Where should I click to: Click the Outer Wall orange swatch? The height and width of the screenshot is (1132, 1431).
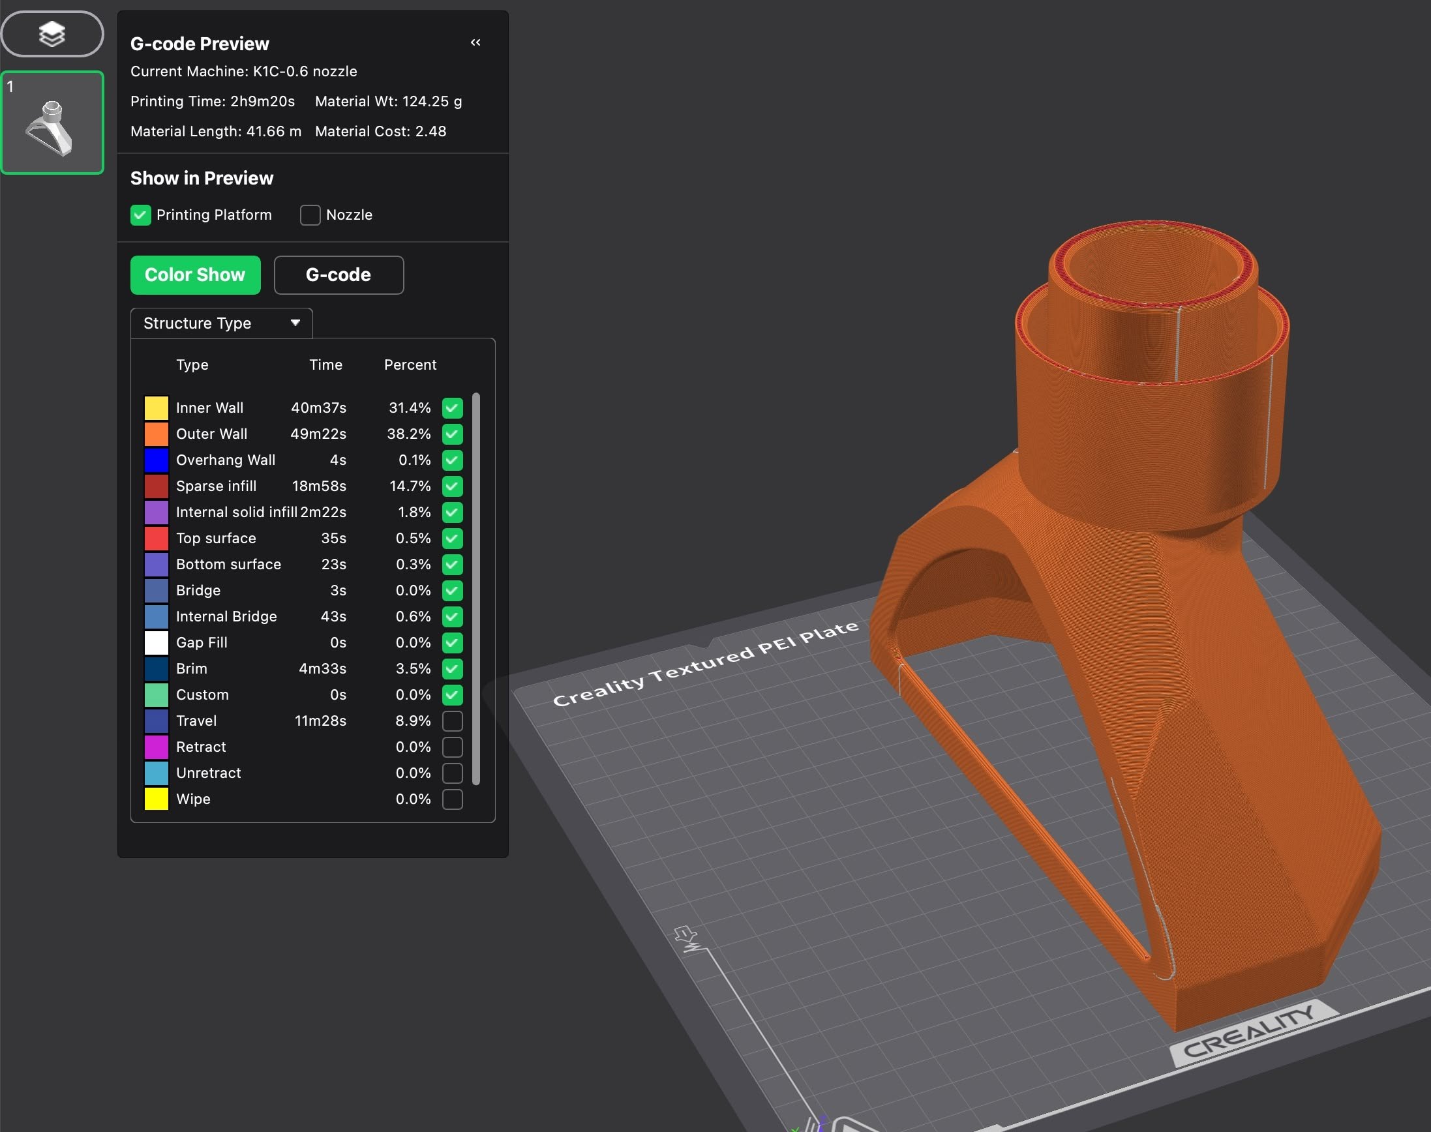pyautogui.click(x=157, y=434)
